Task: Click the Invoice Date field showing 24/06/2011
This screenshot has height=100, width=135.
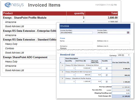Action: (x=112, y=32)
